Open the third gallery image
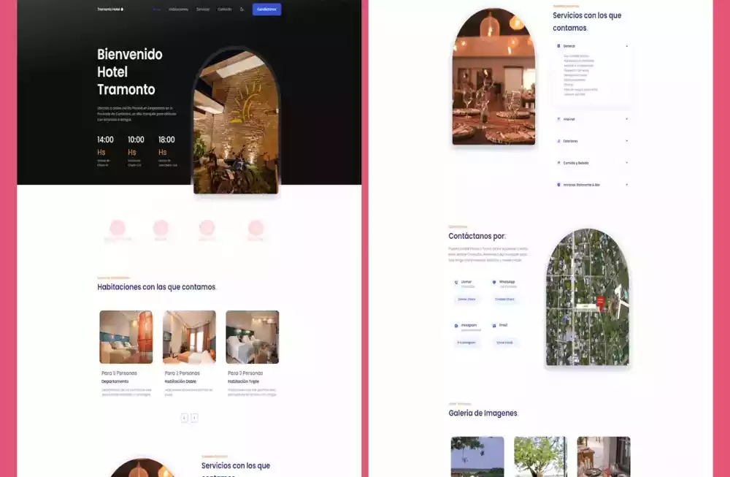 tap(604, 457)
